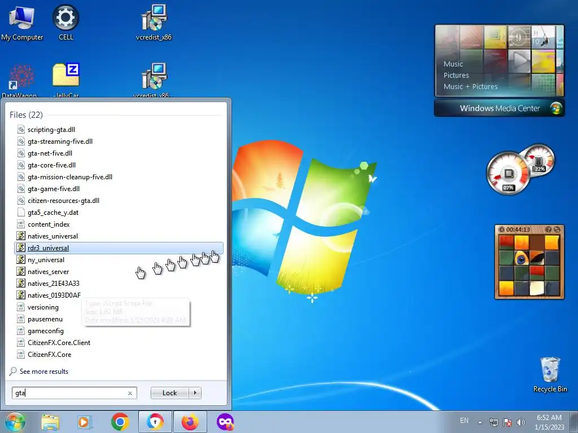Open the EN language bar selector

(464, 421)
